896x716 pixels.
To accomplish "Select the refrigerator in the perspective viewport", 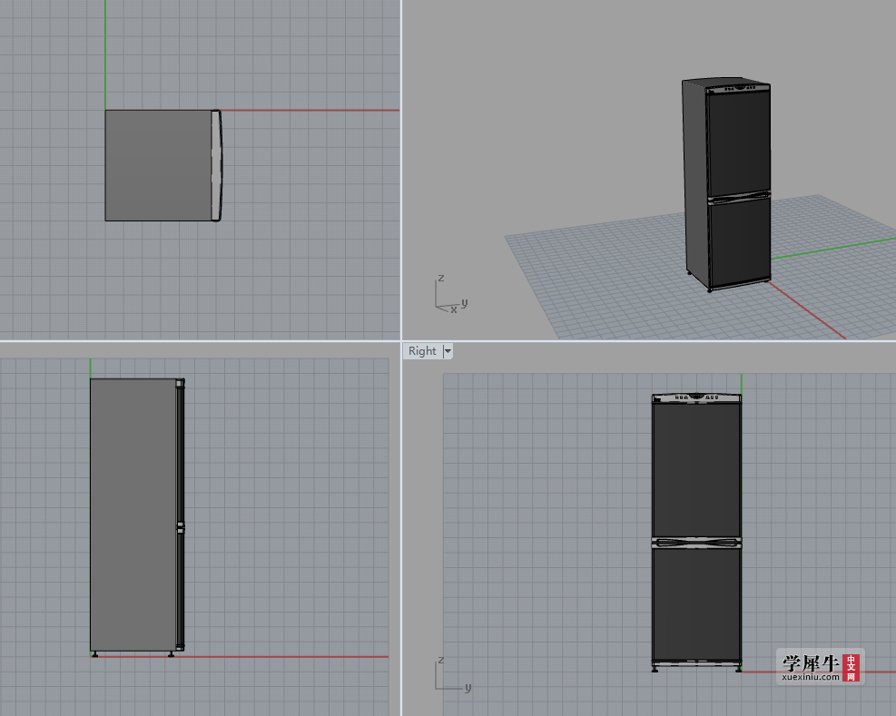I will (x=726, y=184).
